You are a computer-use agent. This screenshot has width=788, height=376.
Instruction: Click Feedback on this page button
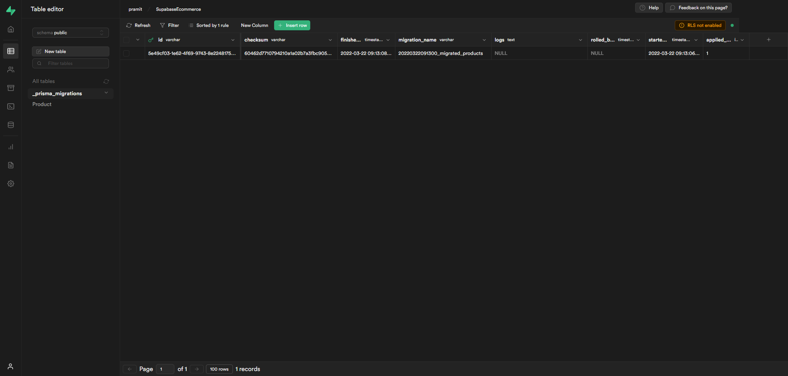coord(699,8)
